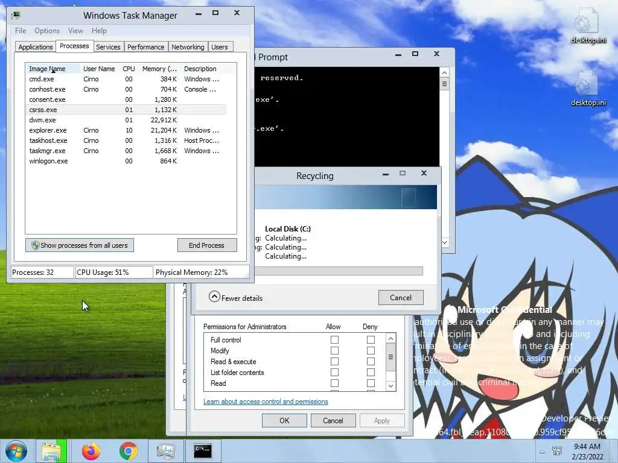The width and height of the screenshot is (618, 463).
Task: Click the shield icon on Show processes button
Action: [x=35, y=245]
